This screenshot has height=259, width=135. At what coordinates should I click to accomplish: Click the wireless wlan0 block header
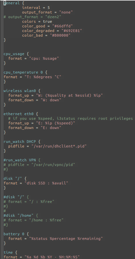coord(22,91)
